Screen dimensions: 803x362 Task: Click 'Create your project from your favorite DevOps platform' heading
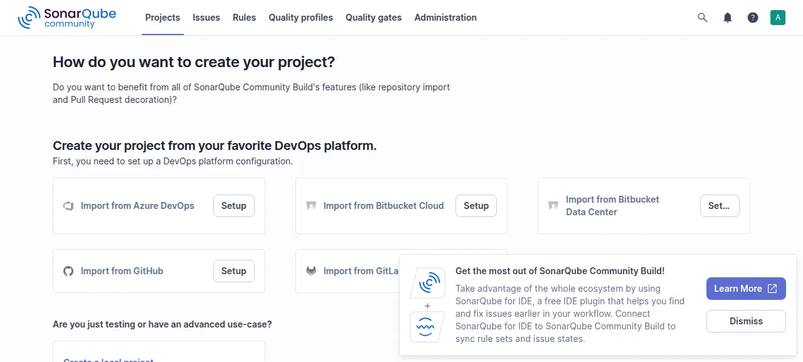click(215, 146)
